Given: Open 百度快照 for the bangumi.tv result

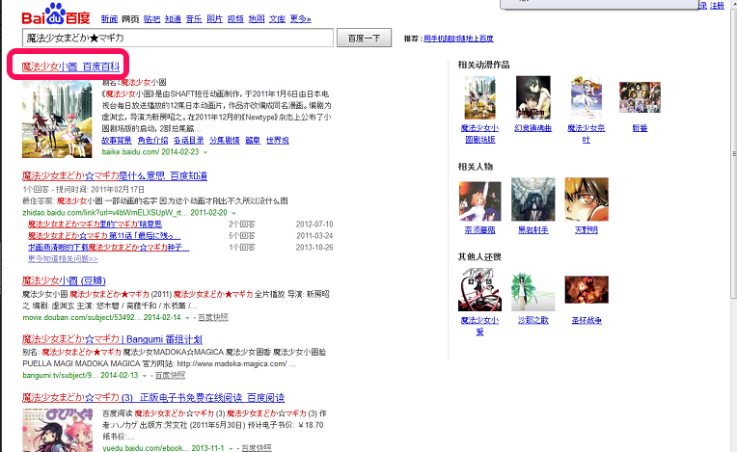Looking at the screenshot, I should pos(170,376).
